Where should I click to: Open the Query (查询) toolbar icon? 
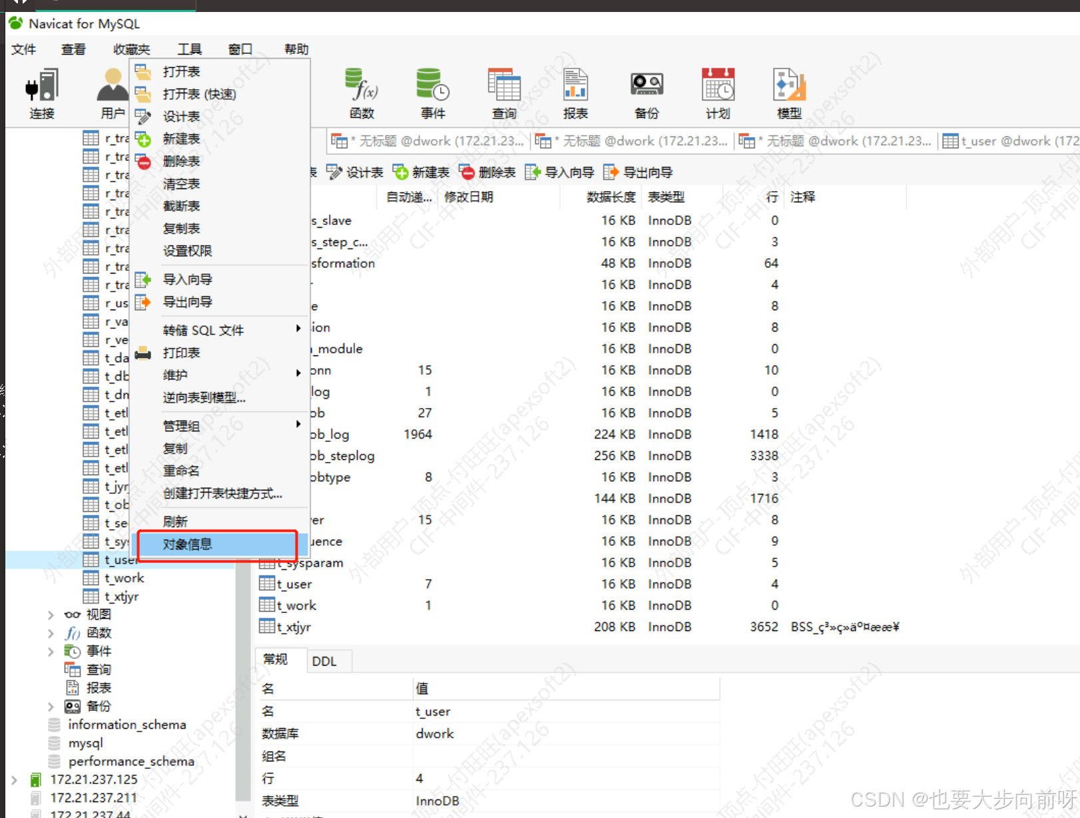tap(504, 93)
